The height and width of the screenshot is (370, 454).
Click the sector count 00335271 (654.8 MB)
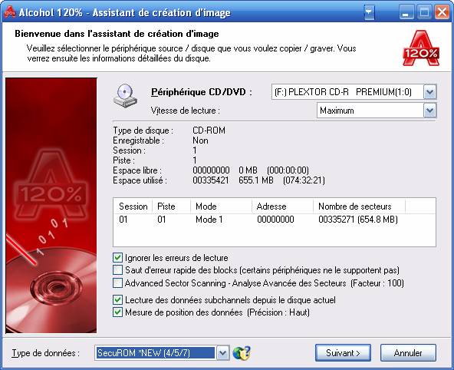tap(358, 220)
